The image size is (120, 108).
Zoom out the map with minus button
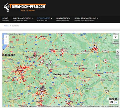click(x=6, y=42)
